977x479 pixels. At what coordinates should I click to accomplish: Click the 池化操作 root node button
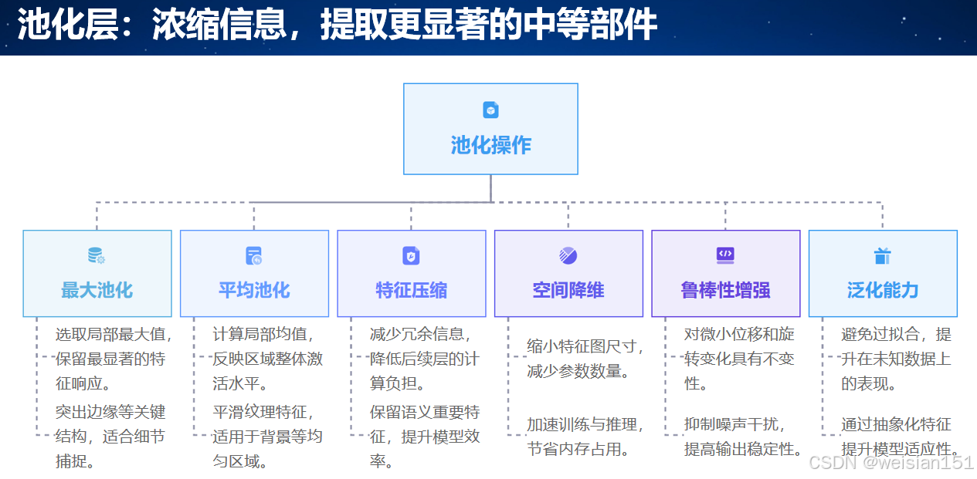coord(490,129)
